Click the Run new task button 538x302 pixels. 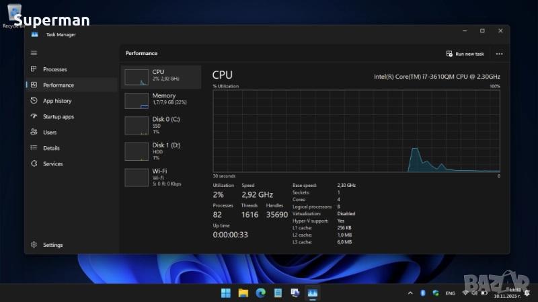pos(465,54)
